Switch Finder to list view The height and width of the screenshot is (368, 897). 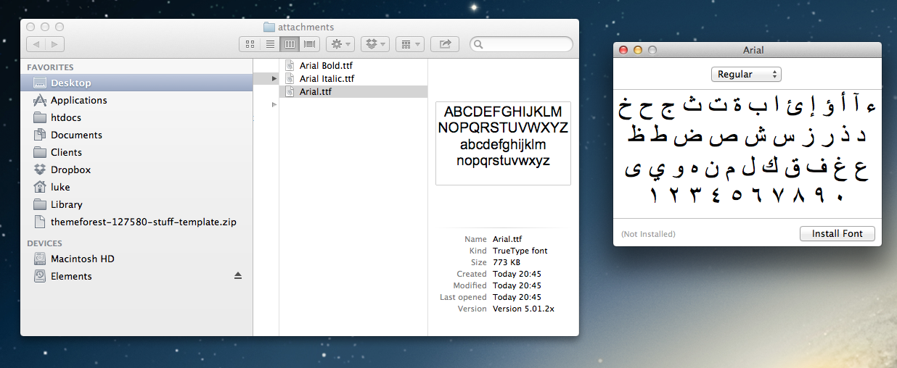(269, 44)
